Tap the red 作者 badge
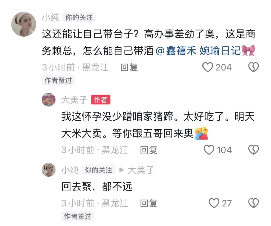 click(101, 100)
